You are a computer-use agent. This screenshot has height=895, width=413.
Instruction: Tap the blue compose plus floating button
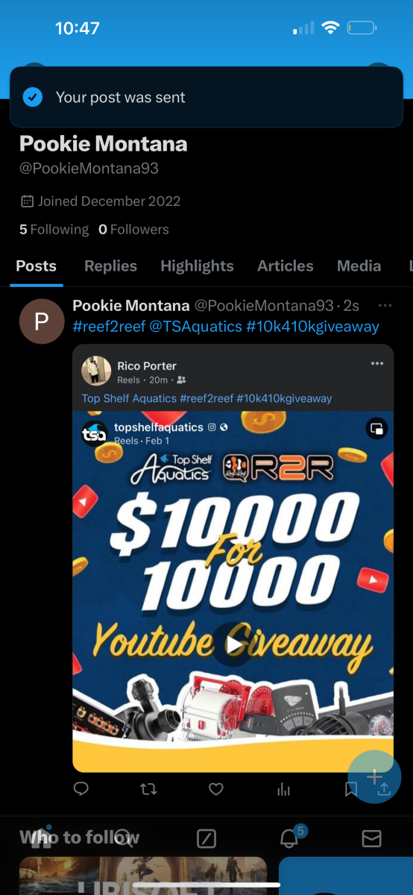374,777
